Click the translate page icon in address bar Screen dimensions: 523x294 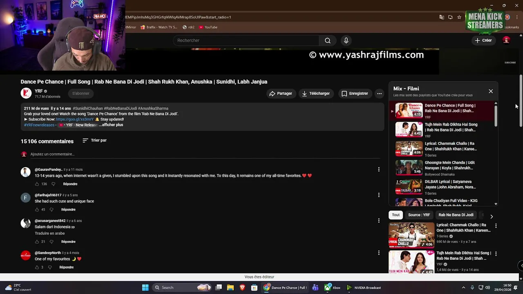[442, 17]
